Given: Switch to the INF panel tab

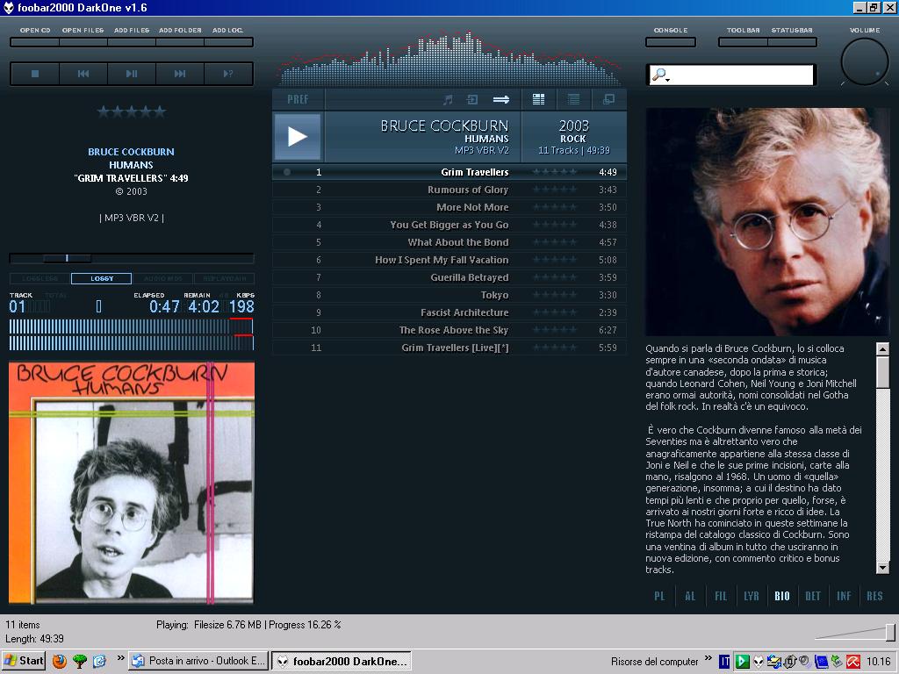Looking at the screenshot, I should pos(844,596).
